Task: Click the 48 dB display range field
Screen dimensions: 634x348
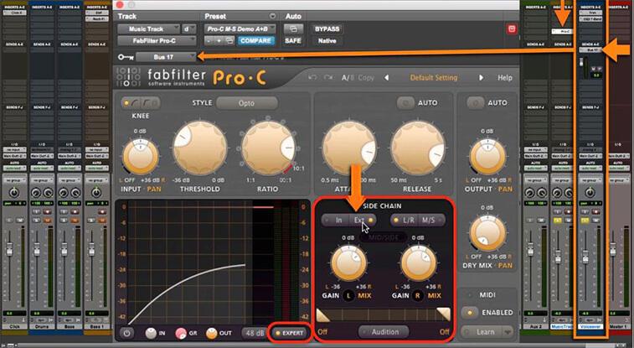Action: pyautogui.click(x=255, y=332)
